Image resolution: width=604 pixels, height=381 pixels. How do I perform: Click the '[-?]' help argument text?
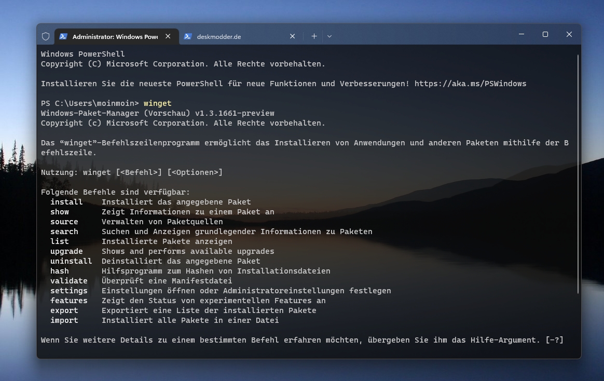tap(555, 340)
